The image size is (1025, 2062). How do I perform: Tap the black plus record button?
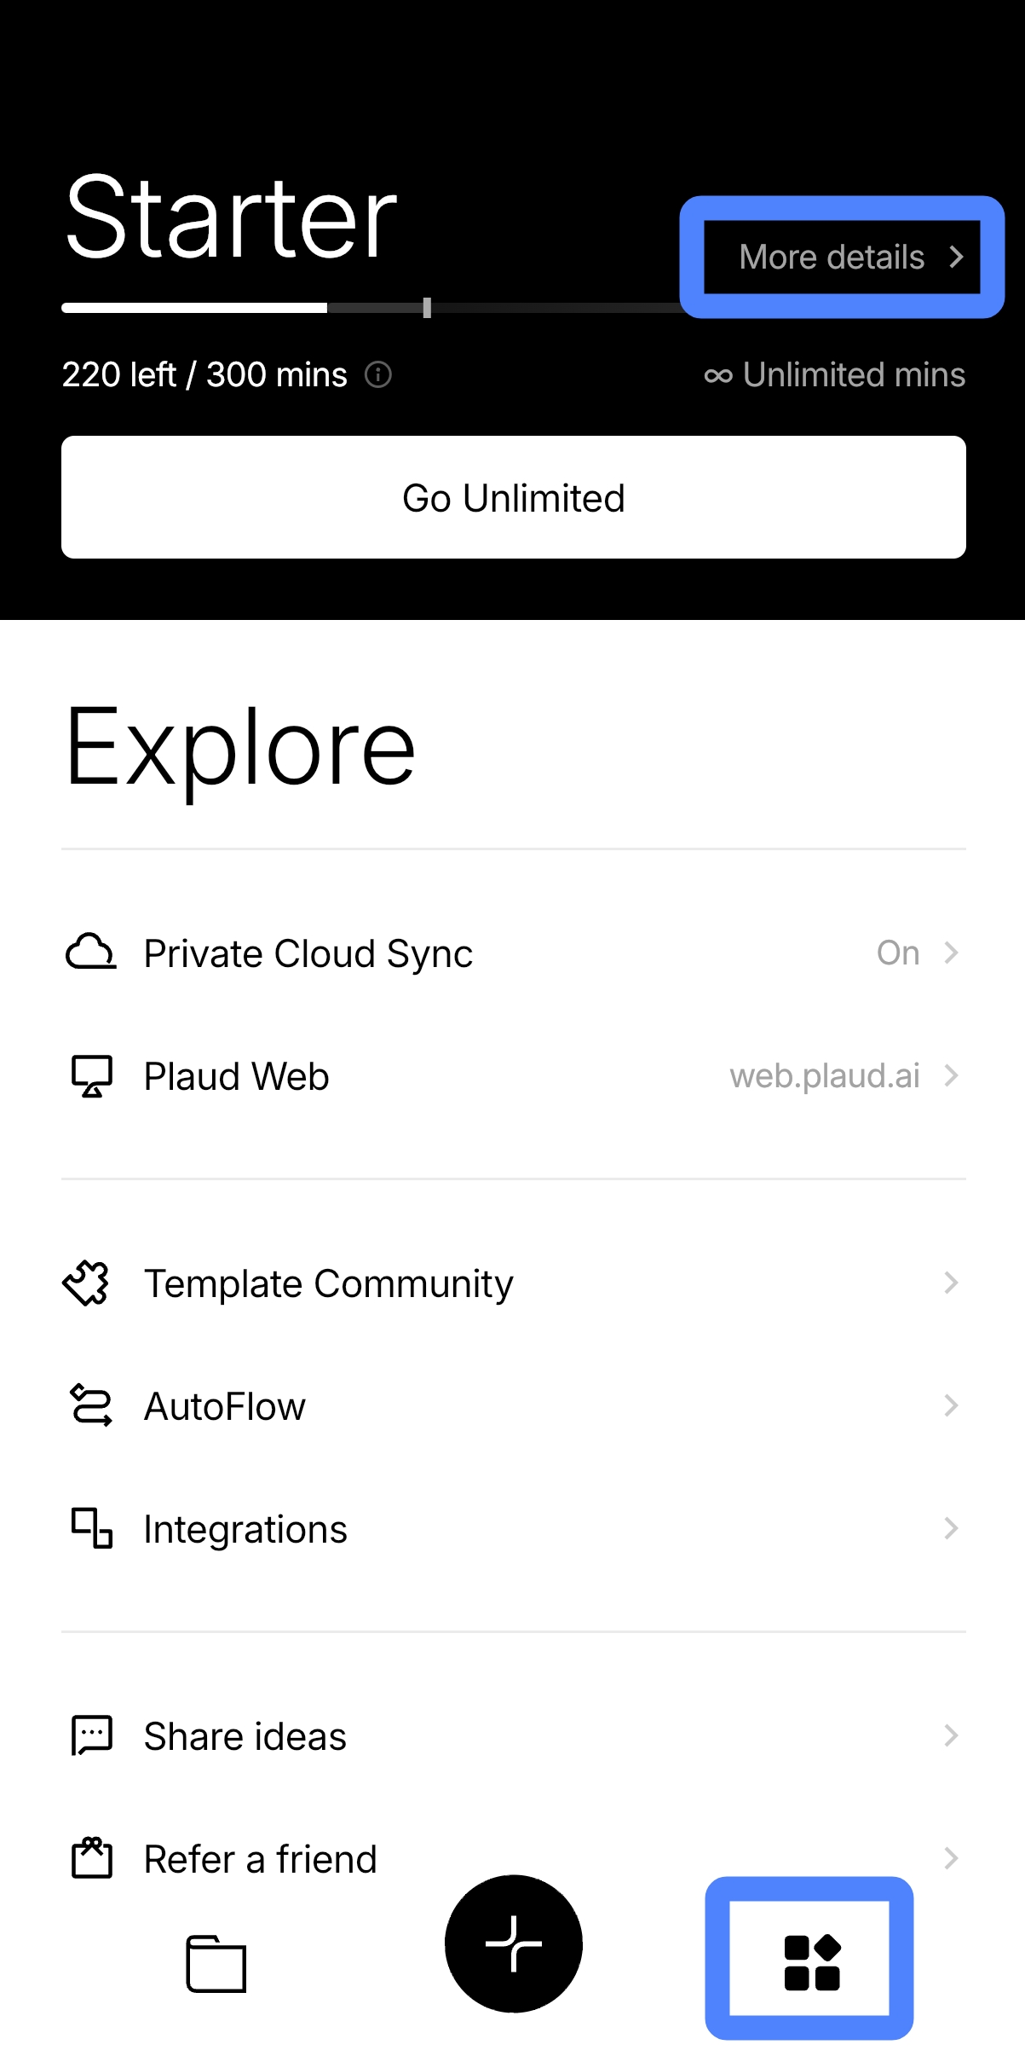point(514,1943)
